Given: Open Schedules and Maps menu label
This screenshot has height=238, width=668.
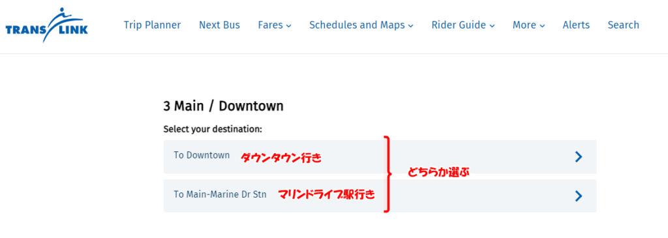Looking at the screenshot, I should coord(357,25).
